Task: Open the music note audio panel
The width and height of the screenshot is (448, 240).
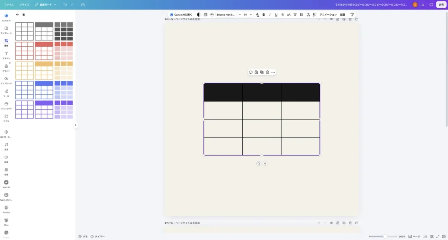Action: (6, 146)
